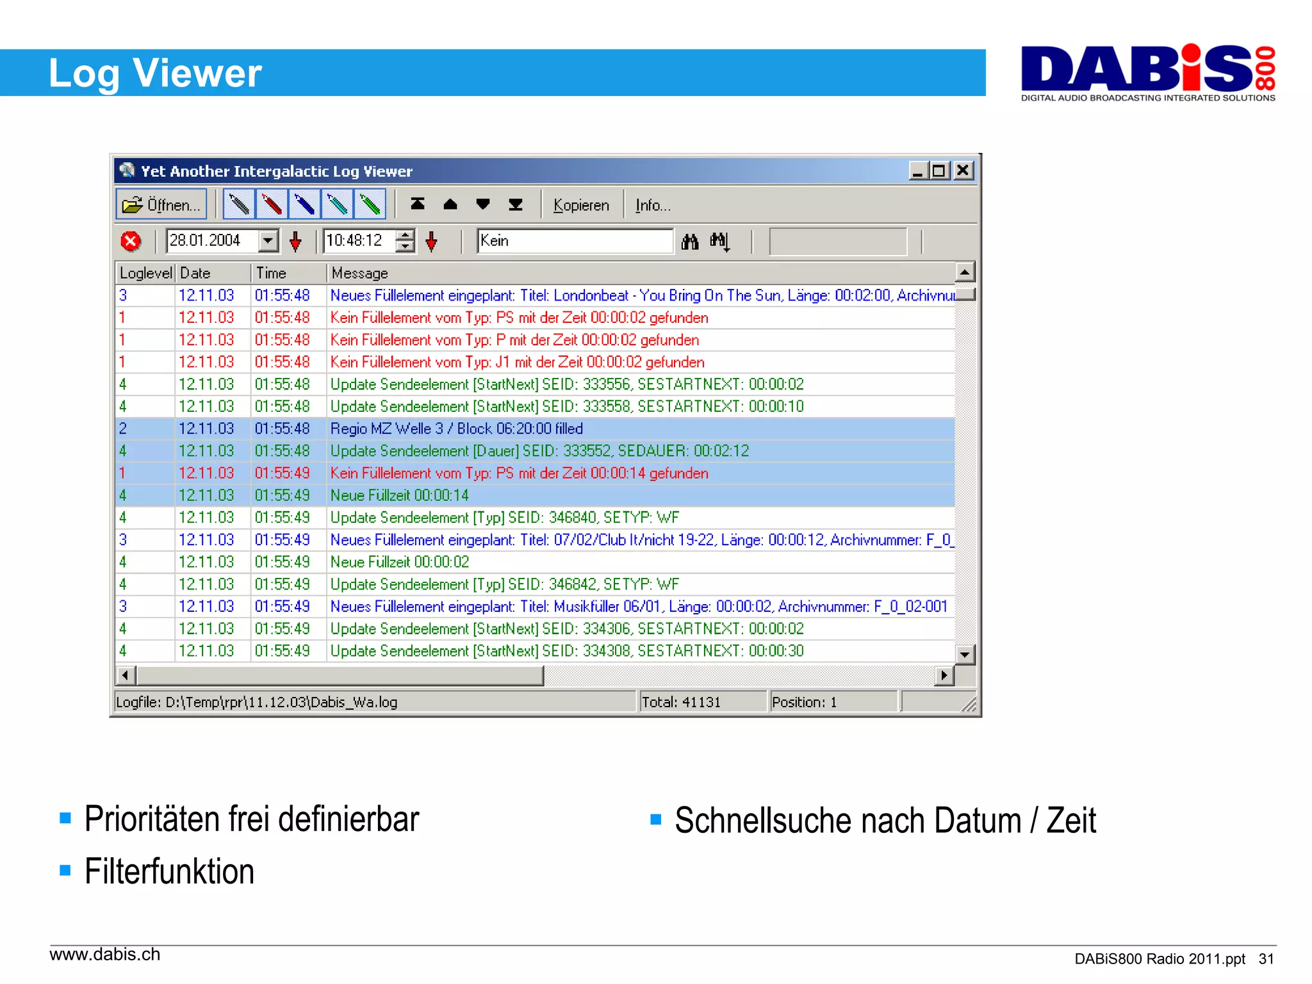Select row 'Musikfüller 06/01'

click(535, 606)
